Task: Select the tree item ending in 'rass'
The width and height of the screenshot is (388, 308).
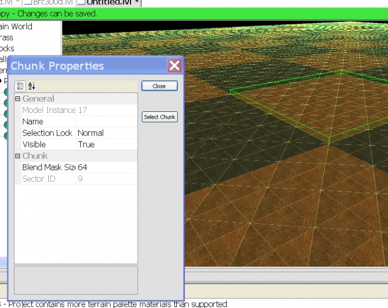Action: (x=7, y=37)
